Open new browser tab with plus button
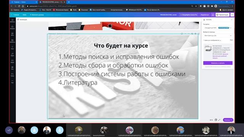Viewport: 244px width, 137px height. click(x=69, y=2)
